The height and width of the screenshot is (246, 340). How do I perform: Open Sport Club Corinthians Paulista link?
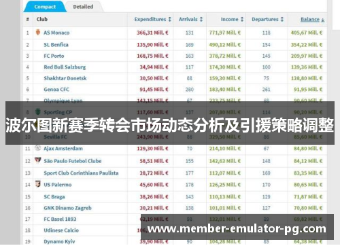pyautogui.click(x=81, y=173)
